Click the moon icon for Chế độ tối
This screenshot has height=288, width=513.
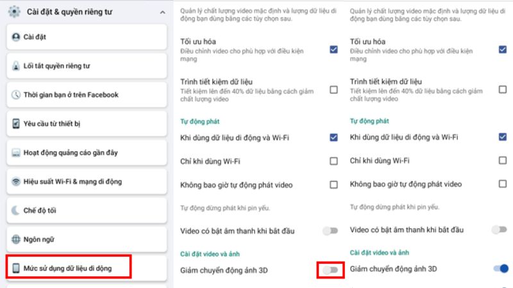(x=17, y=211)
